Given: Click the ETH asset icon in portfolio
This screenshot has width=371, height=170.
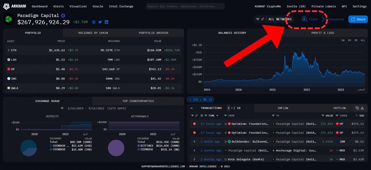Looking at the screenshot, I should (x=8, y=50).
